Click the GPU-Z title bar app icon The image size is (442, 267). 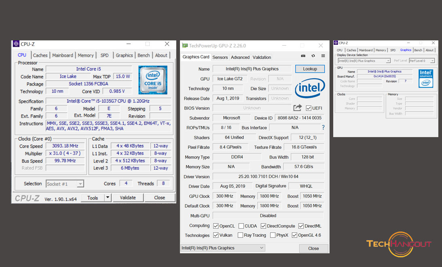185,46
